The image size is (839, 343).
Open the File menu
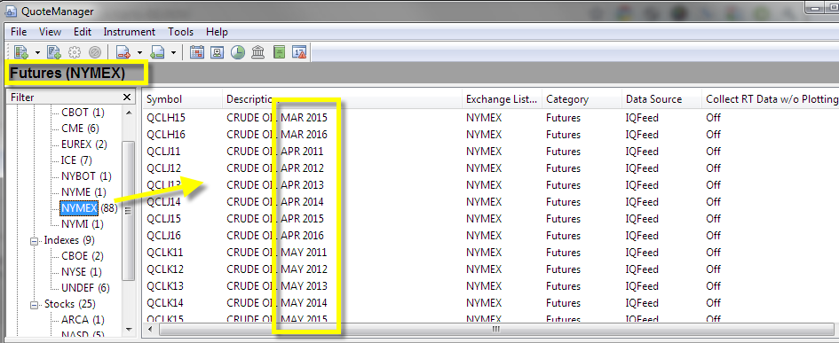click(19, 32)
